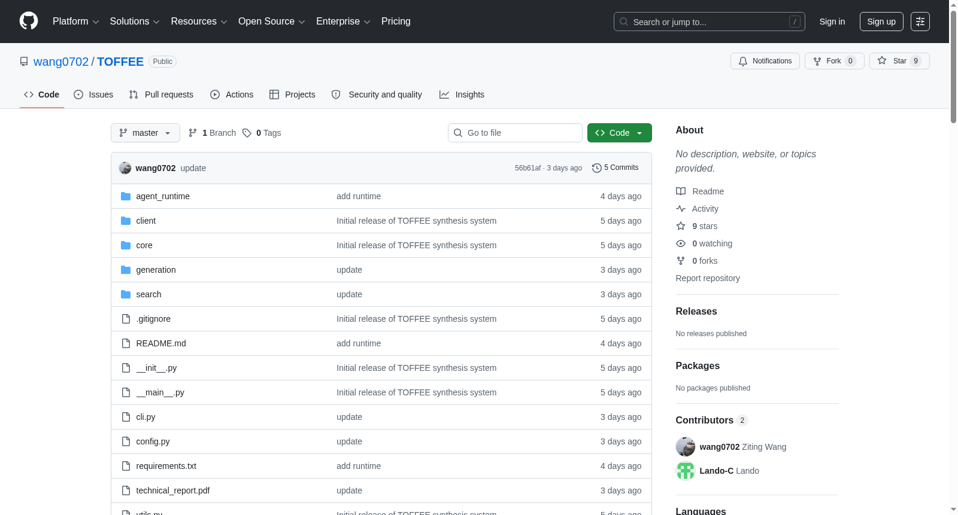Expand the Enterprise menu

pyautogui.click(x=343, y=21)
